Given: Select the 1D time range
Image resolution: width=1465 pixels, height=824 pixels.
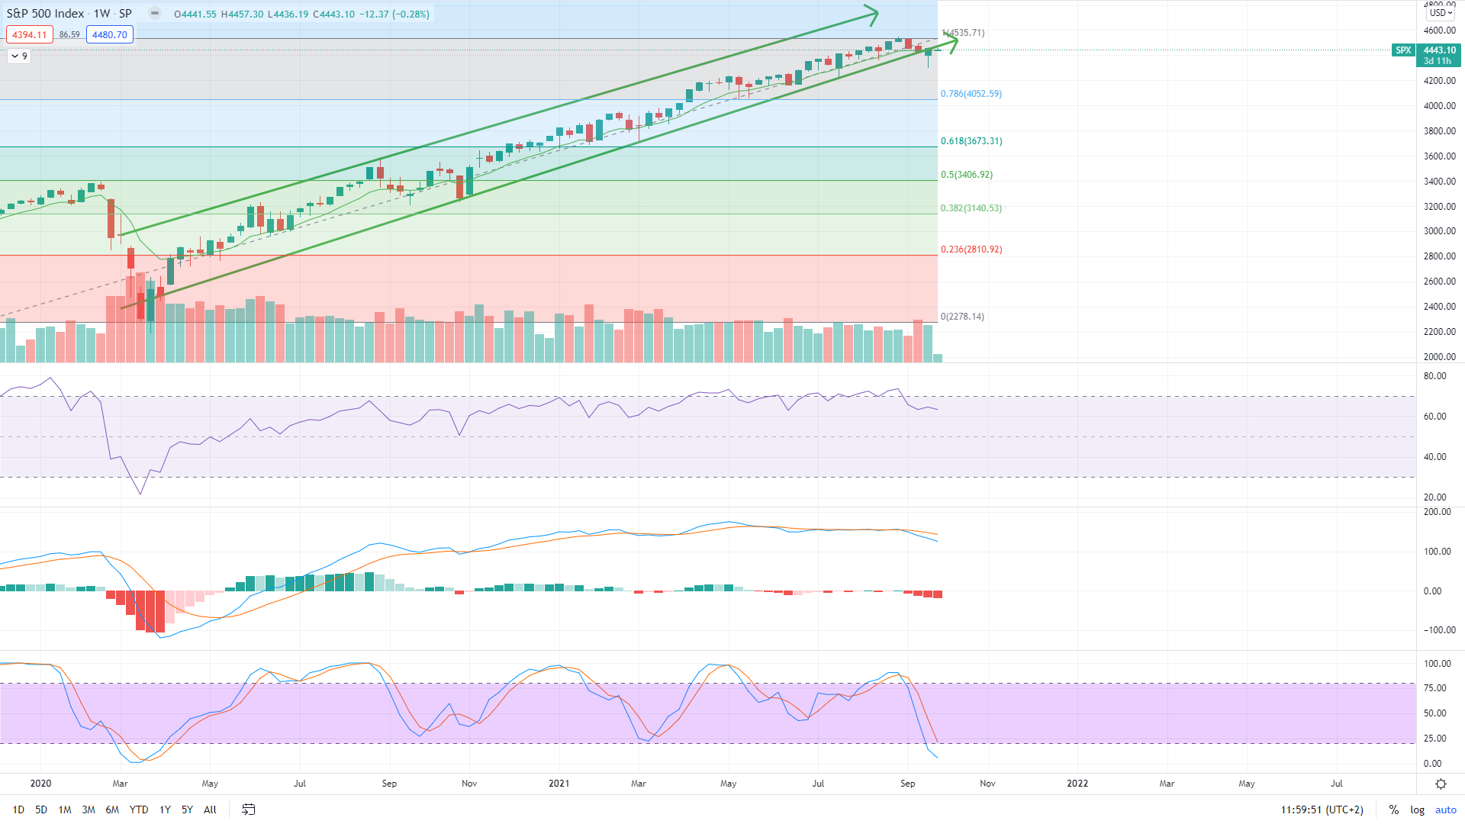Looking at the screenshot, I should [18, 810].
